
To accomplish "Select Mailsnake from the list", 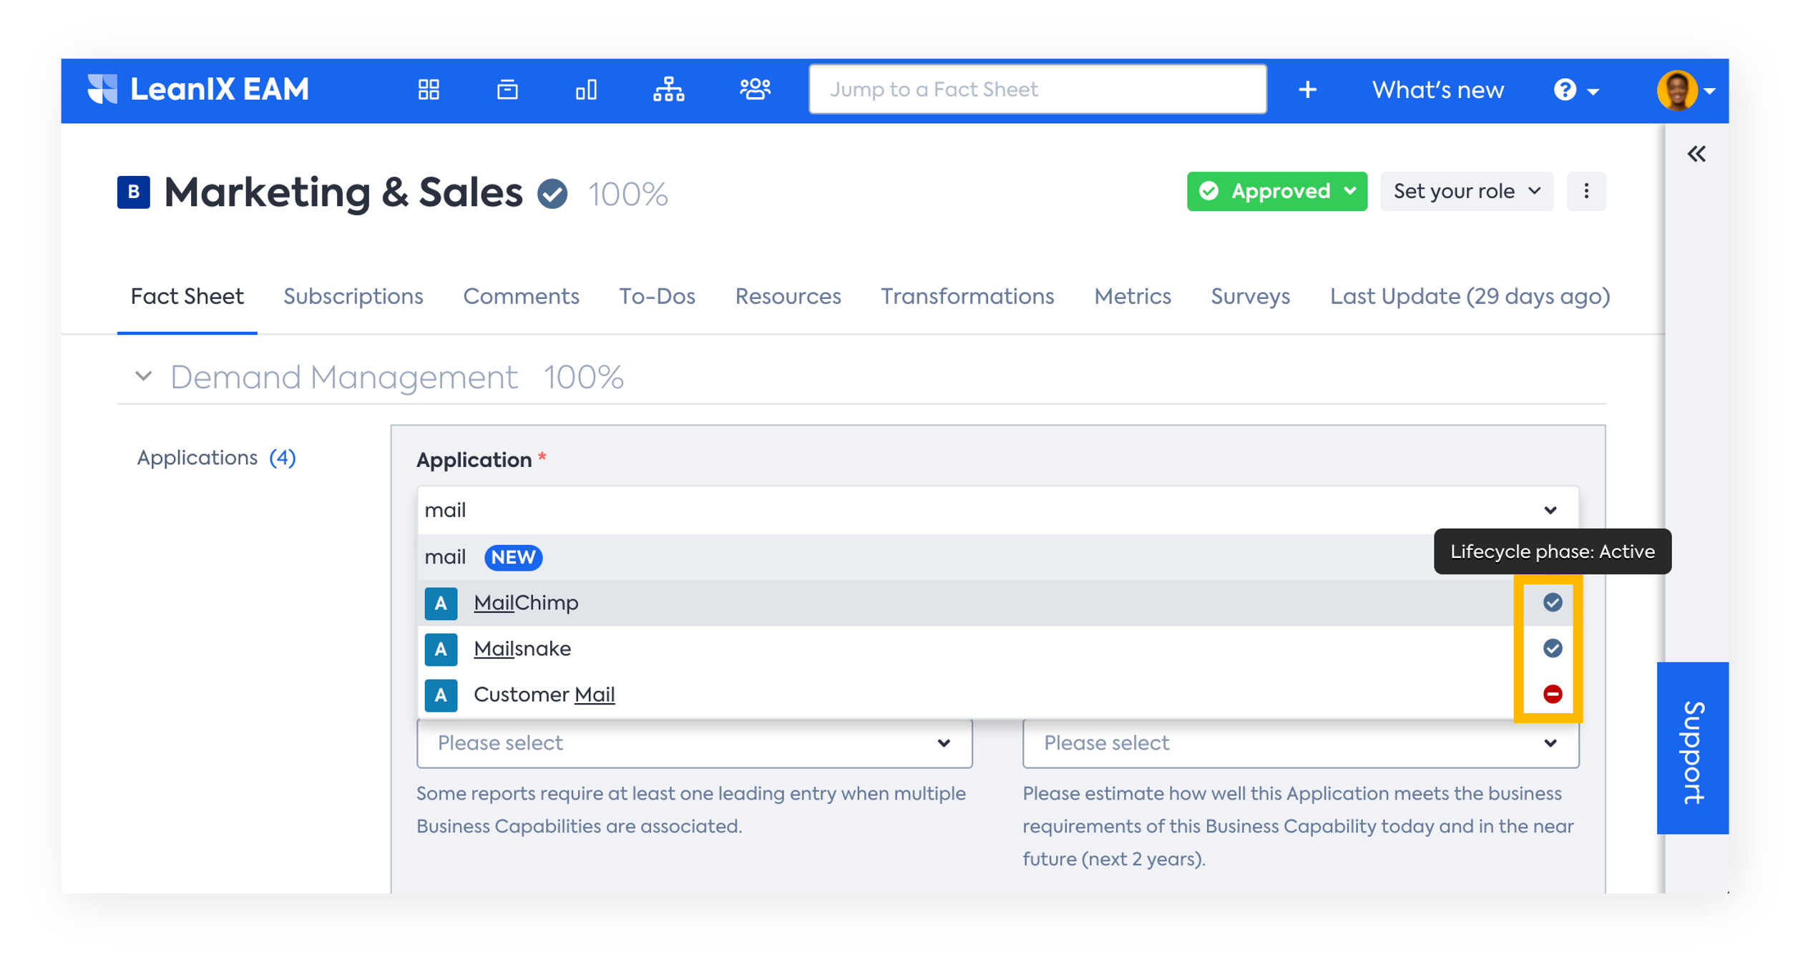I will click(997, 649).
